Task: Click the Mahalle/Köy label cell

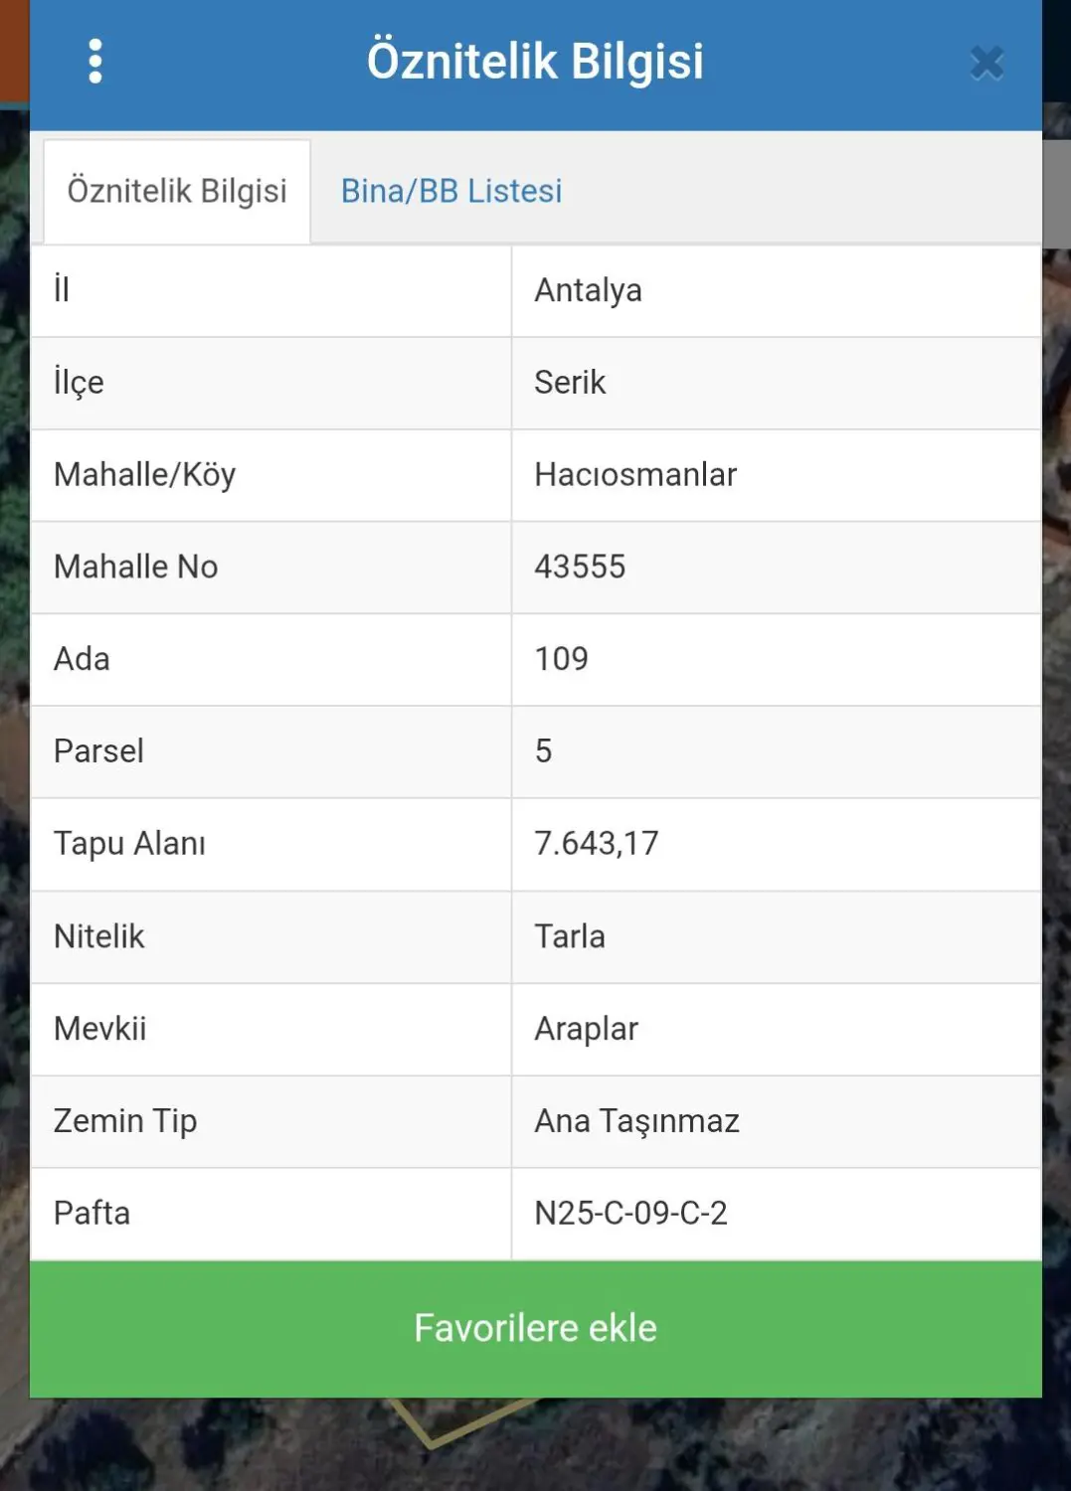Action: click(270, 475)
